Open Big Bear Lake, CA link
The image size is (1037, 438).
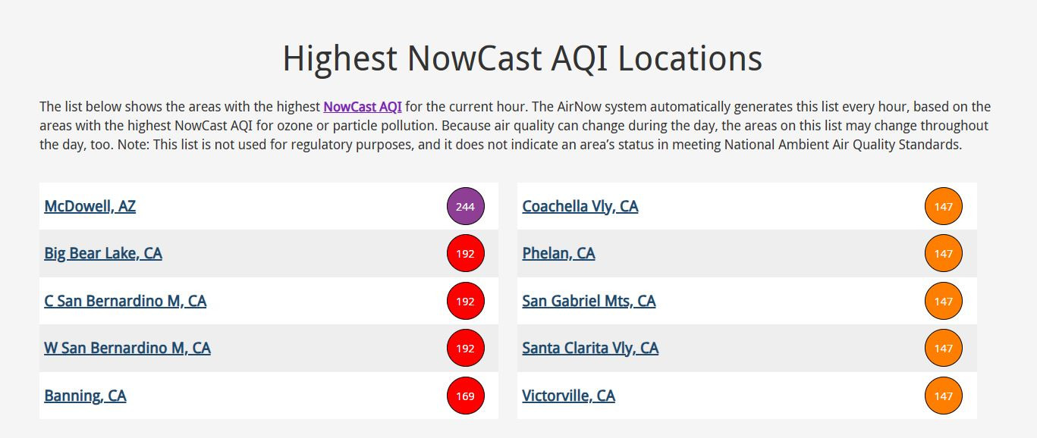pyautogui.click(x=103, y=253)
